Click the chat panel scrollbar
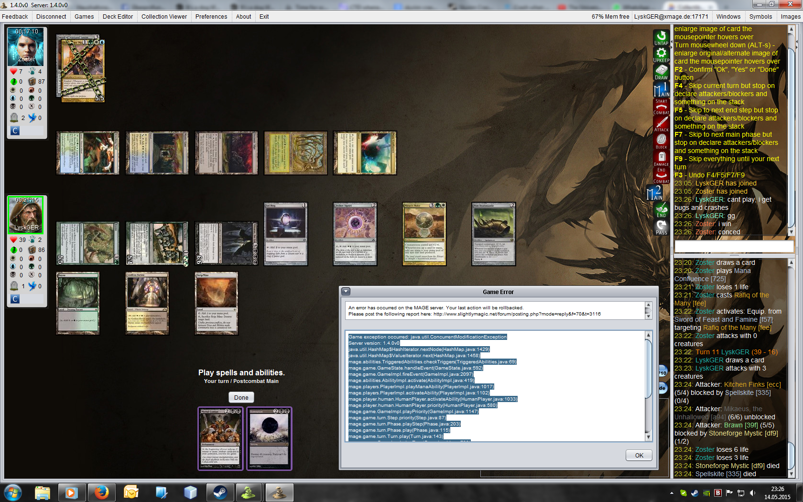Viewport: 803px width, 502px height. point(791,131)
